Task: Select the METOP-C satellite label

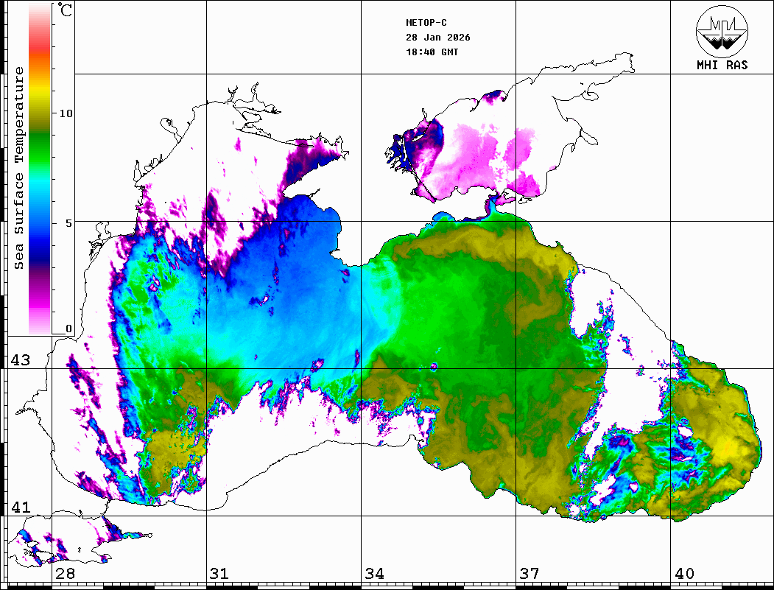Action: 426,23
